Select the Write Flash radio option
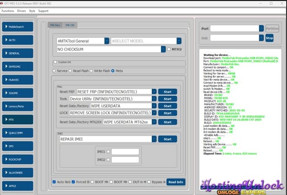The image size is (287, 195). point(91,71)
